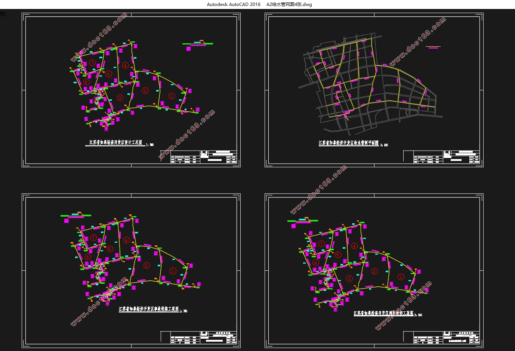Select circled zone 3 in top-left drawing
The image size is (515, 351).
[x=120, y=98]
